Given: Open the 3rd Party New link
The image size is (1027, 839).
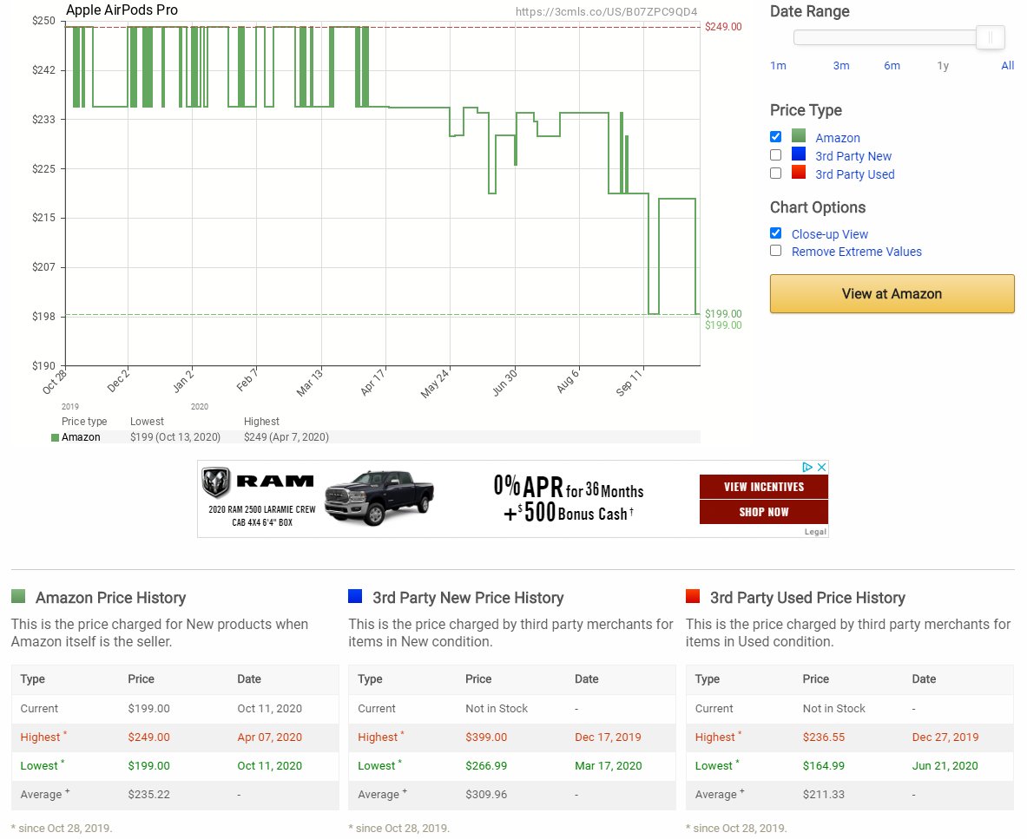Looking at the screenshot, I should point(853,156).
